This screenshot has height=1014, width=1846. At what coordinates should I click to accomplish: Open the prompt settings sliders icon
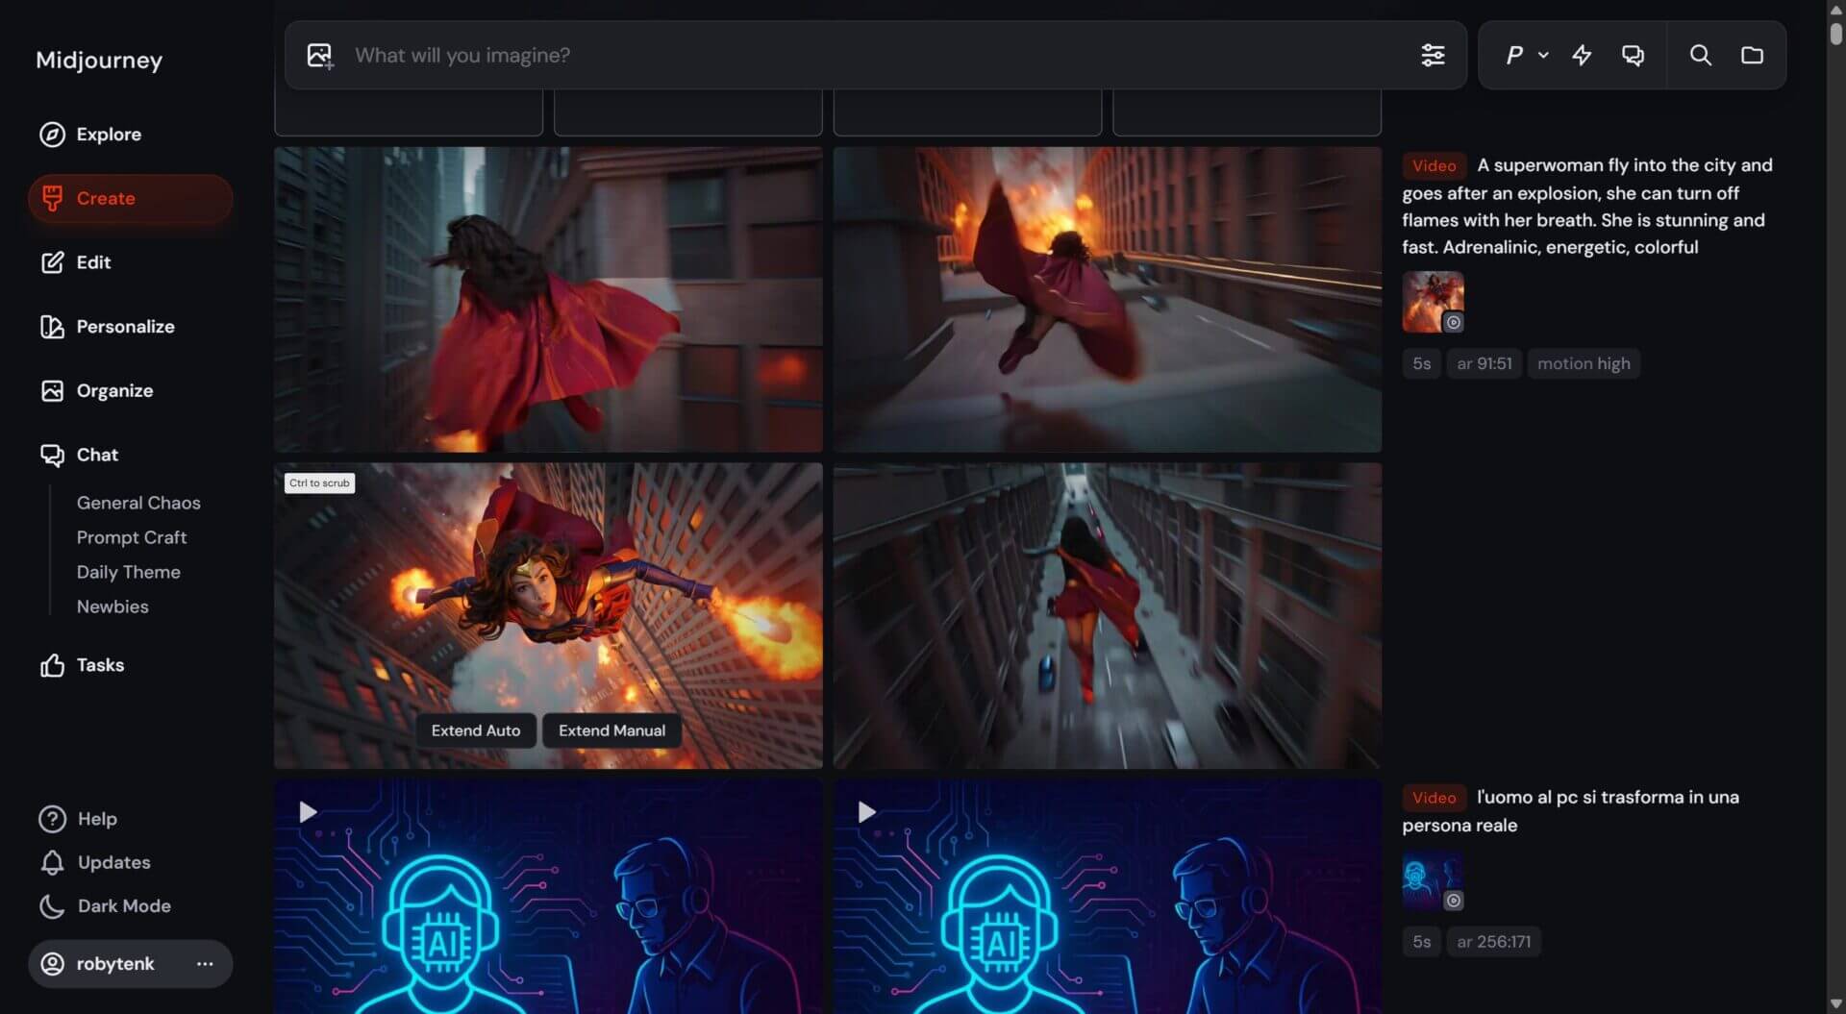(1433, 56)
